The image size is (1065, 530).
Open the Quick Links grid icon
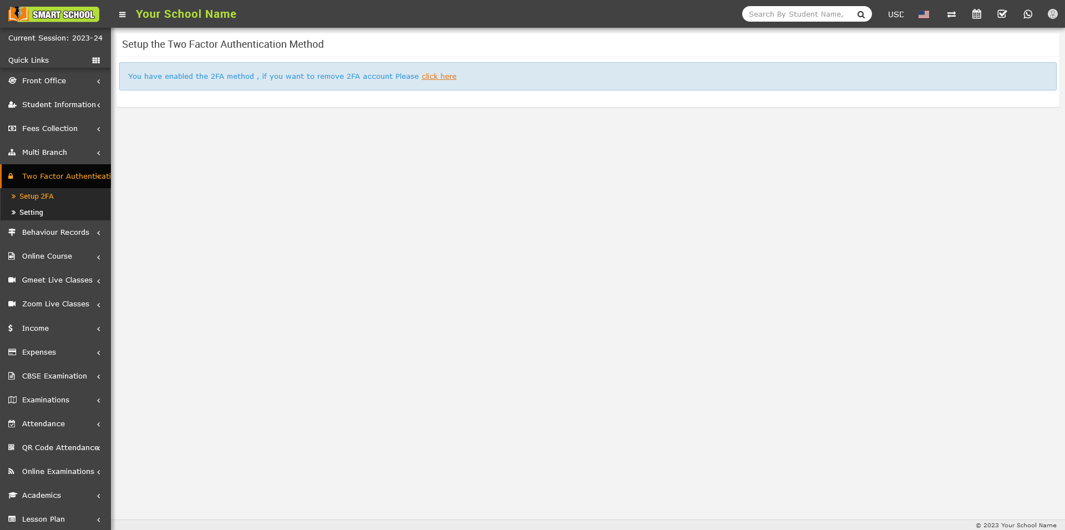(x=96, y=60)
